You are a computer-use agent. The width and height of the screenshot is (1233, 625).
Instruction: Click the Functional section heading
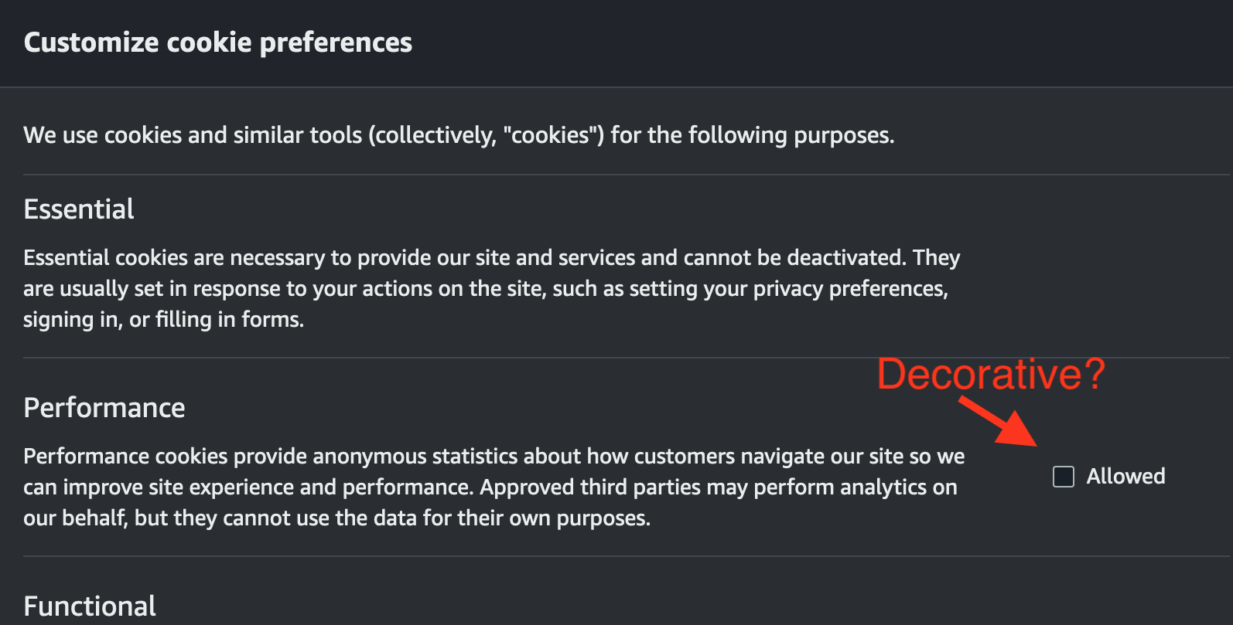pos(90,606)
